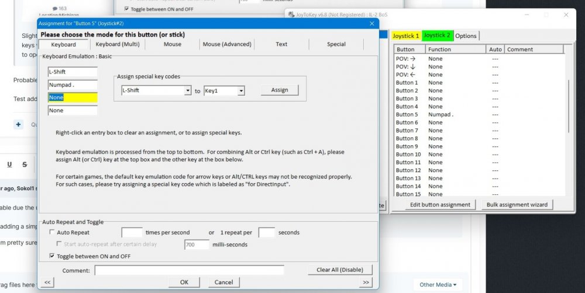The image size is (585, 293).
Task: Confirm with the OK button
Action: pos(184,282)
